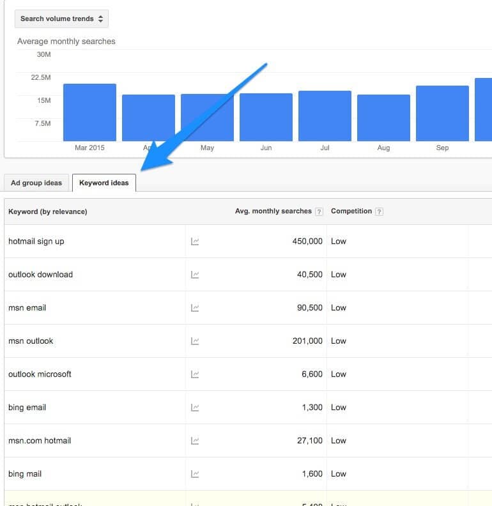View trend chart icon for bing email
The width and height of the screenshot is (492, 506).
195,408
